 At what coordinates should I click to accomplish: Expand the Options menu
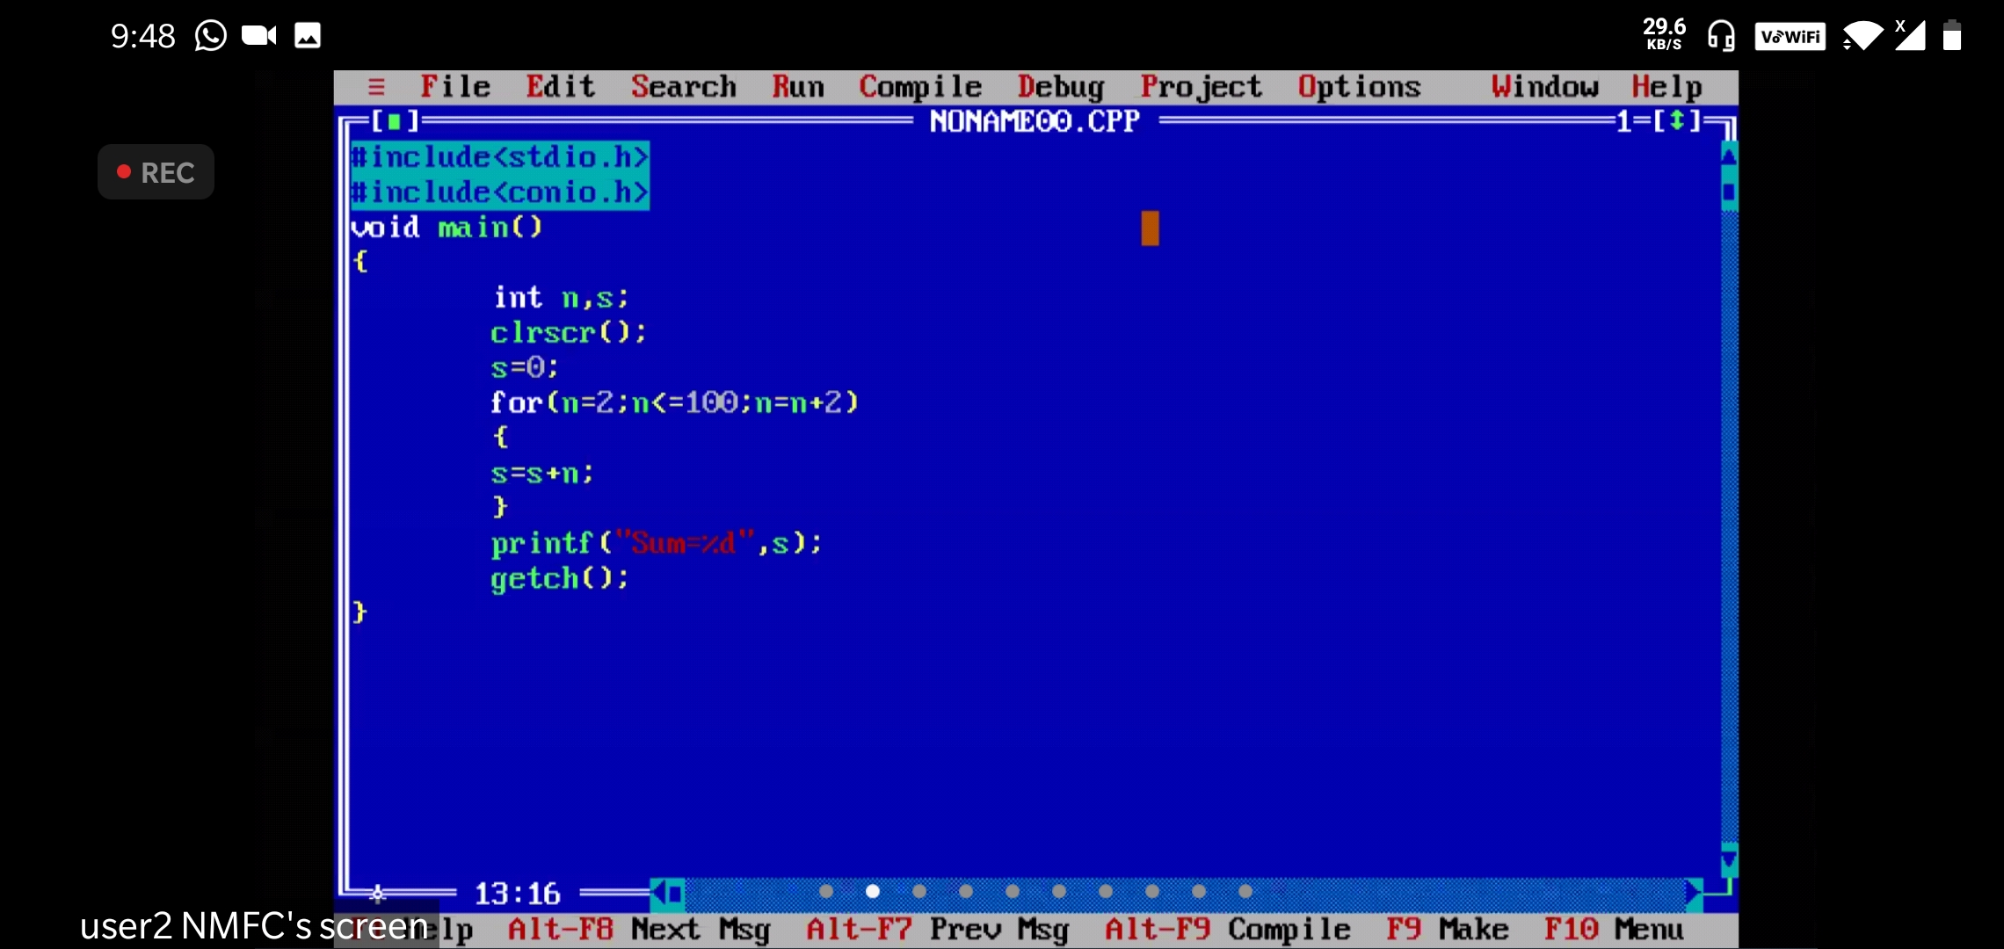[x=1359, y=86]
